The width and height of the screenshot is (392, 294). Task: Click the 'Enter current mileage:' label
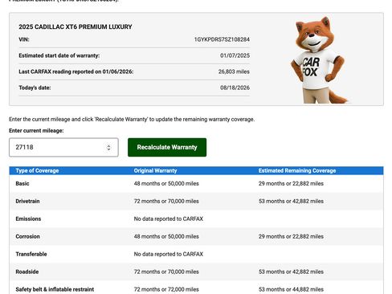36,131
